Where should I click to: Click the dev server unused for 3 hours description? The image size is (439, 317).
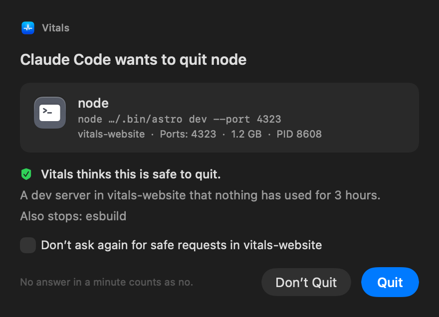(200, 195)
